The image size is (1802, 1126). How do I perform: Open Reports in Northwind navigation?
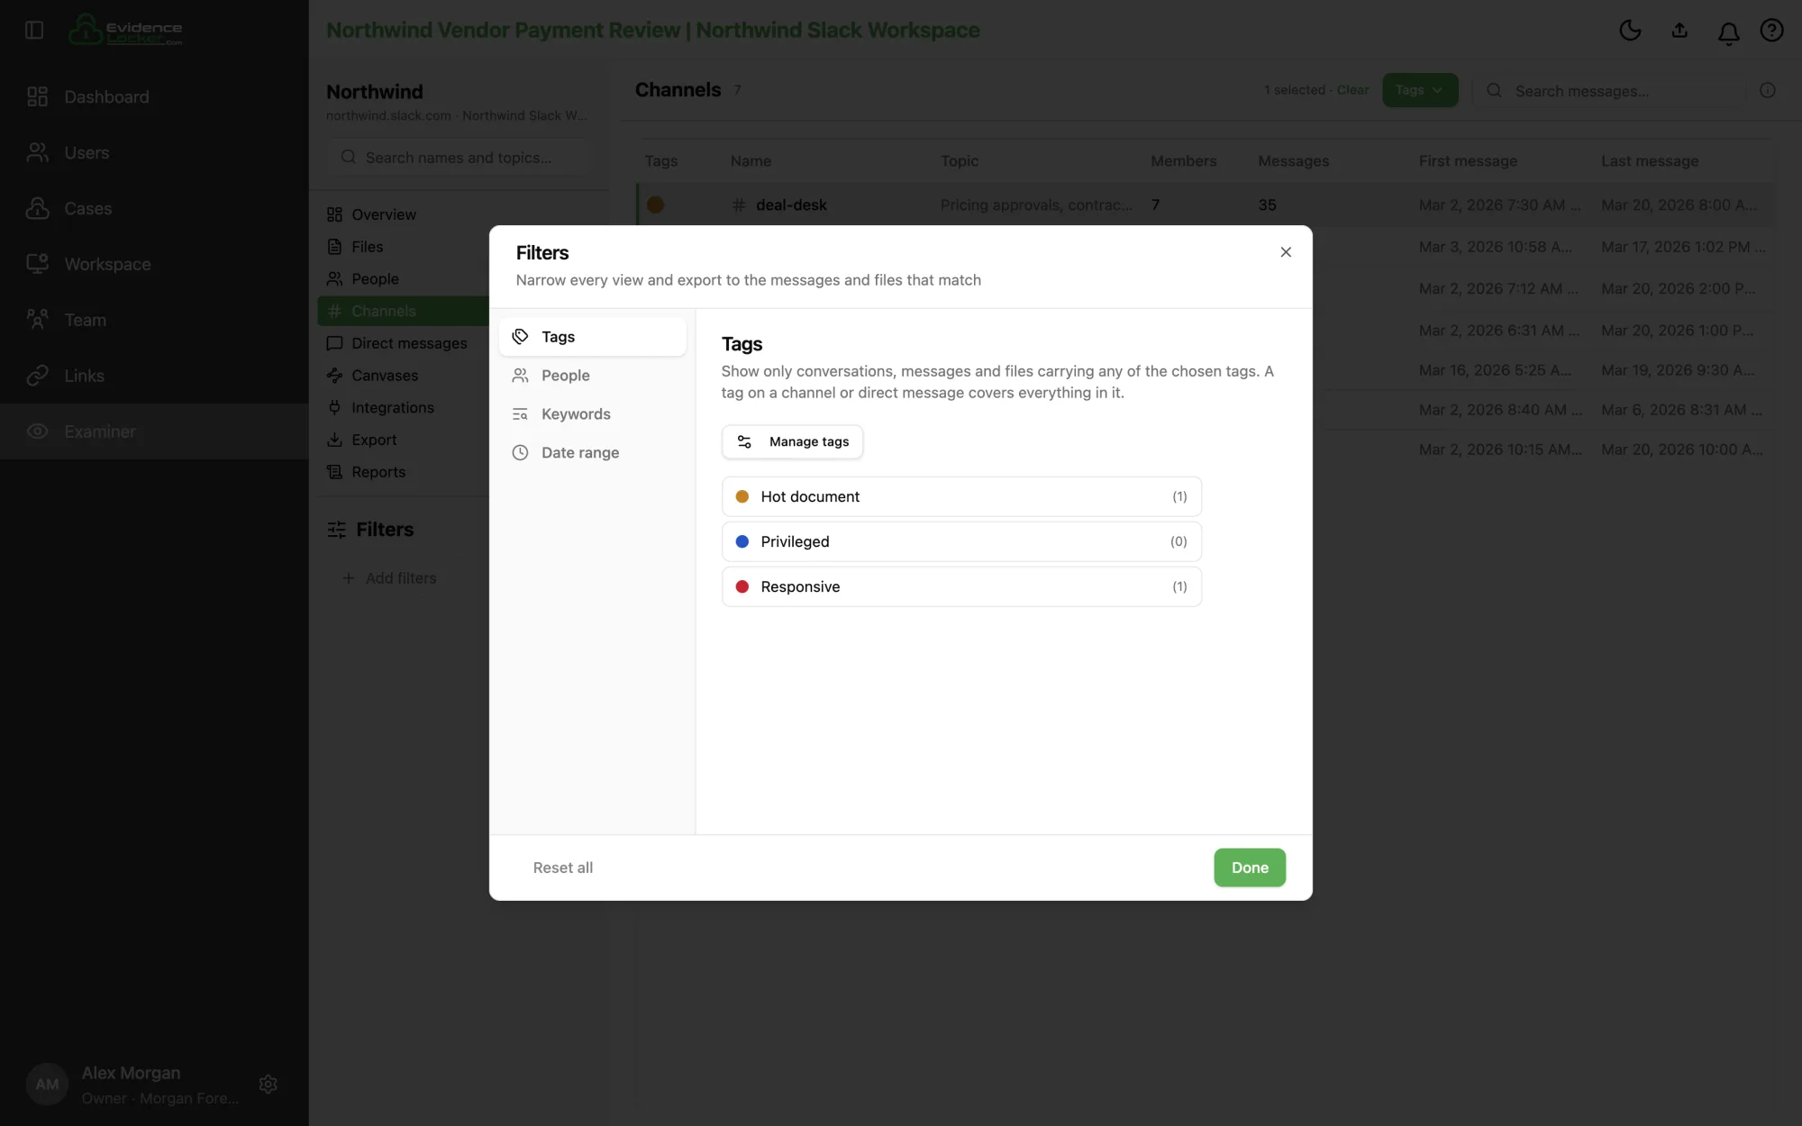click(x=404, y=472)
